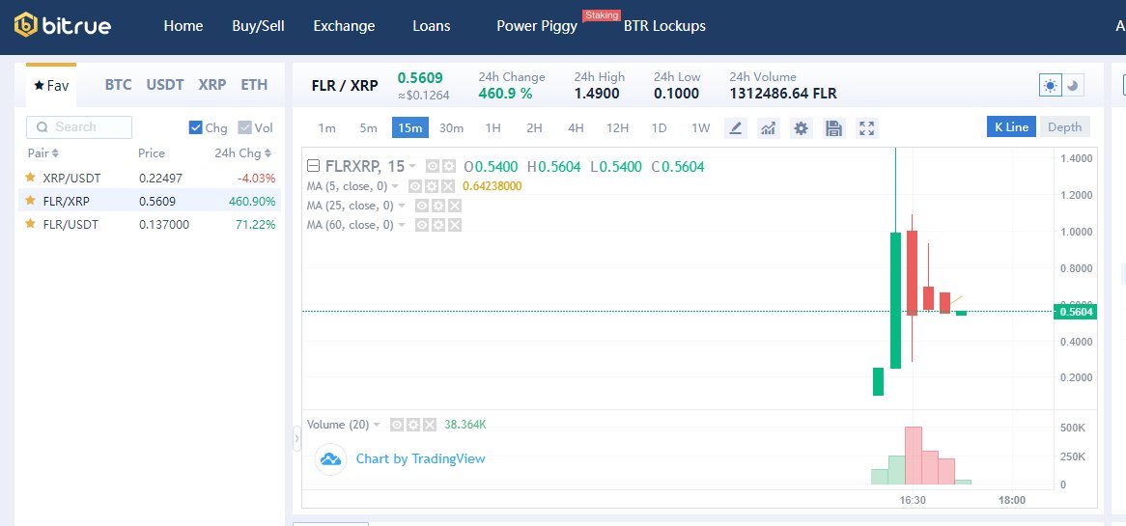Viewport: 1126px width, 526px height.
Task: Click star next to FLR/USDT
Action: tap(30, 224)
